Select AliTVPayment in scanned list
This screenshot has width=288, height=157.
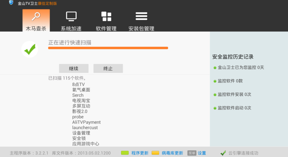point(86,122)
